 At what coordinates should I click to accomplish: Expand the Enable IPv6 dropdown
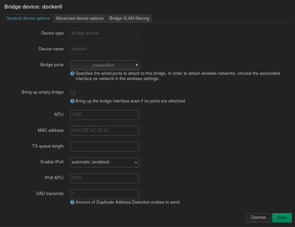click(x=104, y=162)
